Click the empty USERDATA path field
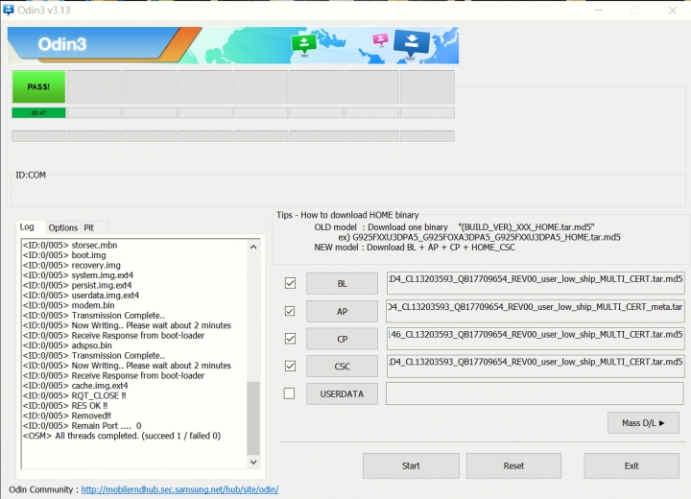 [535, 393]
